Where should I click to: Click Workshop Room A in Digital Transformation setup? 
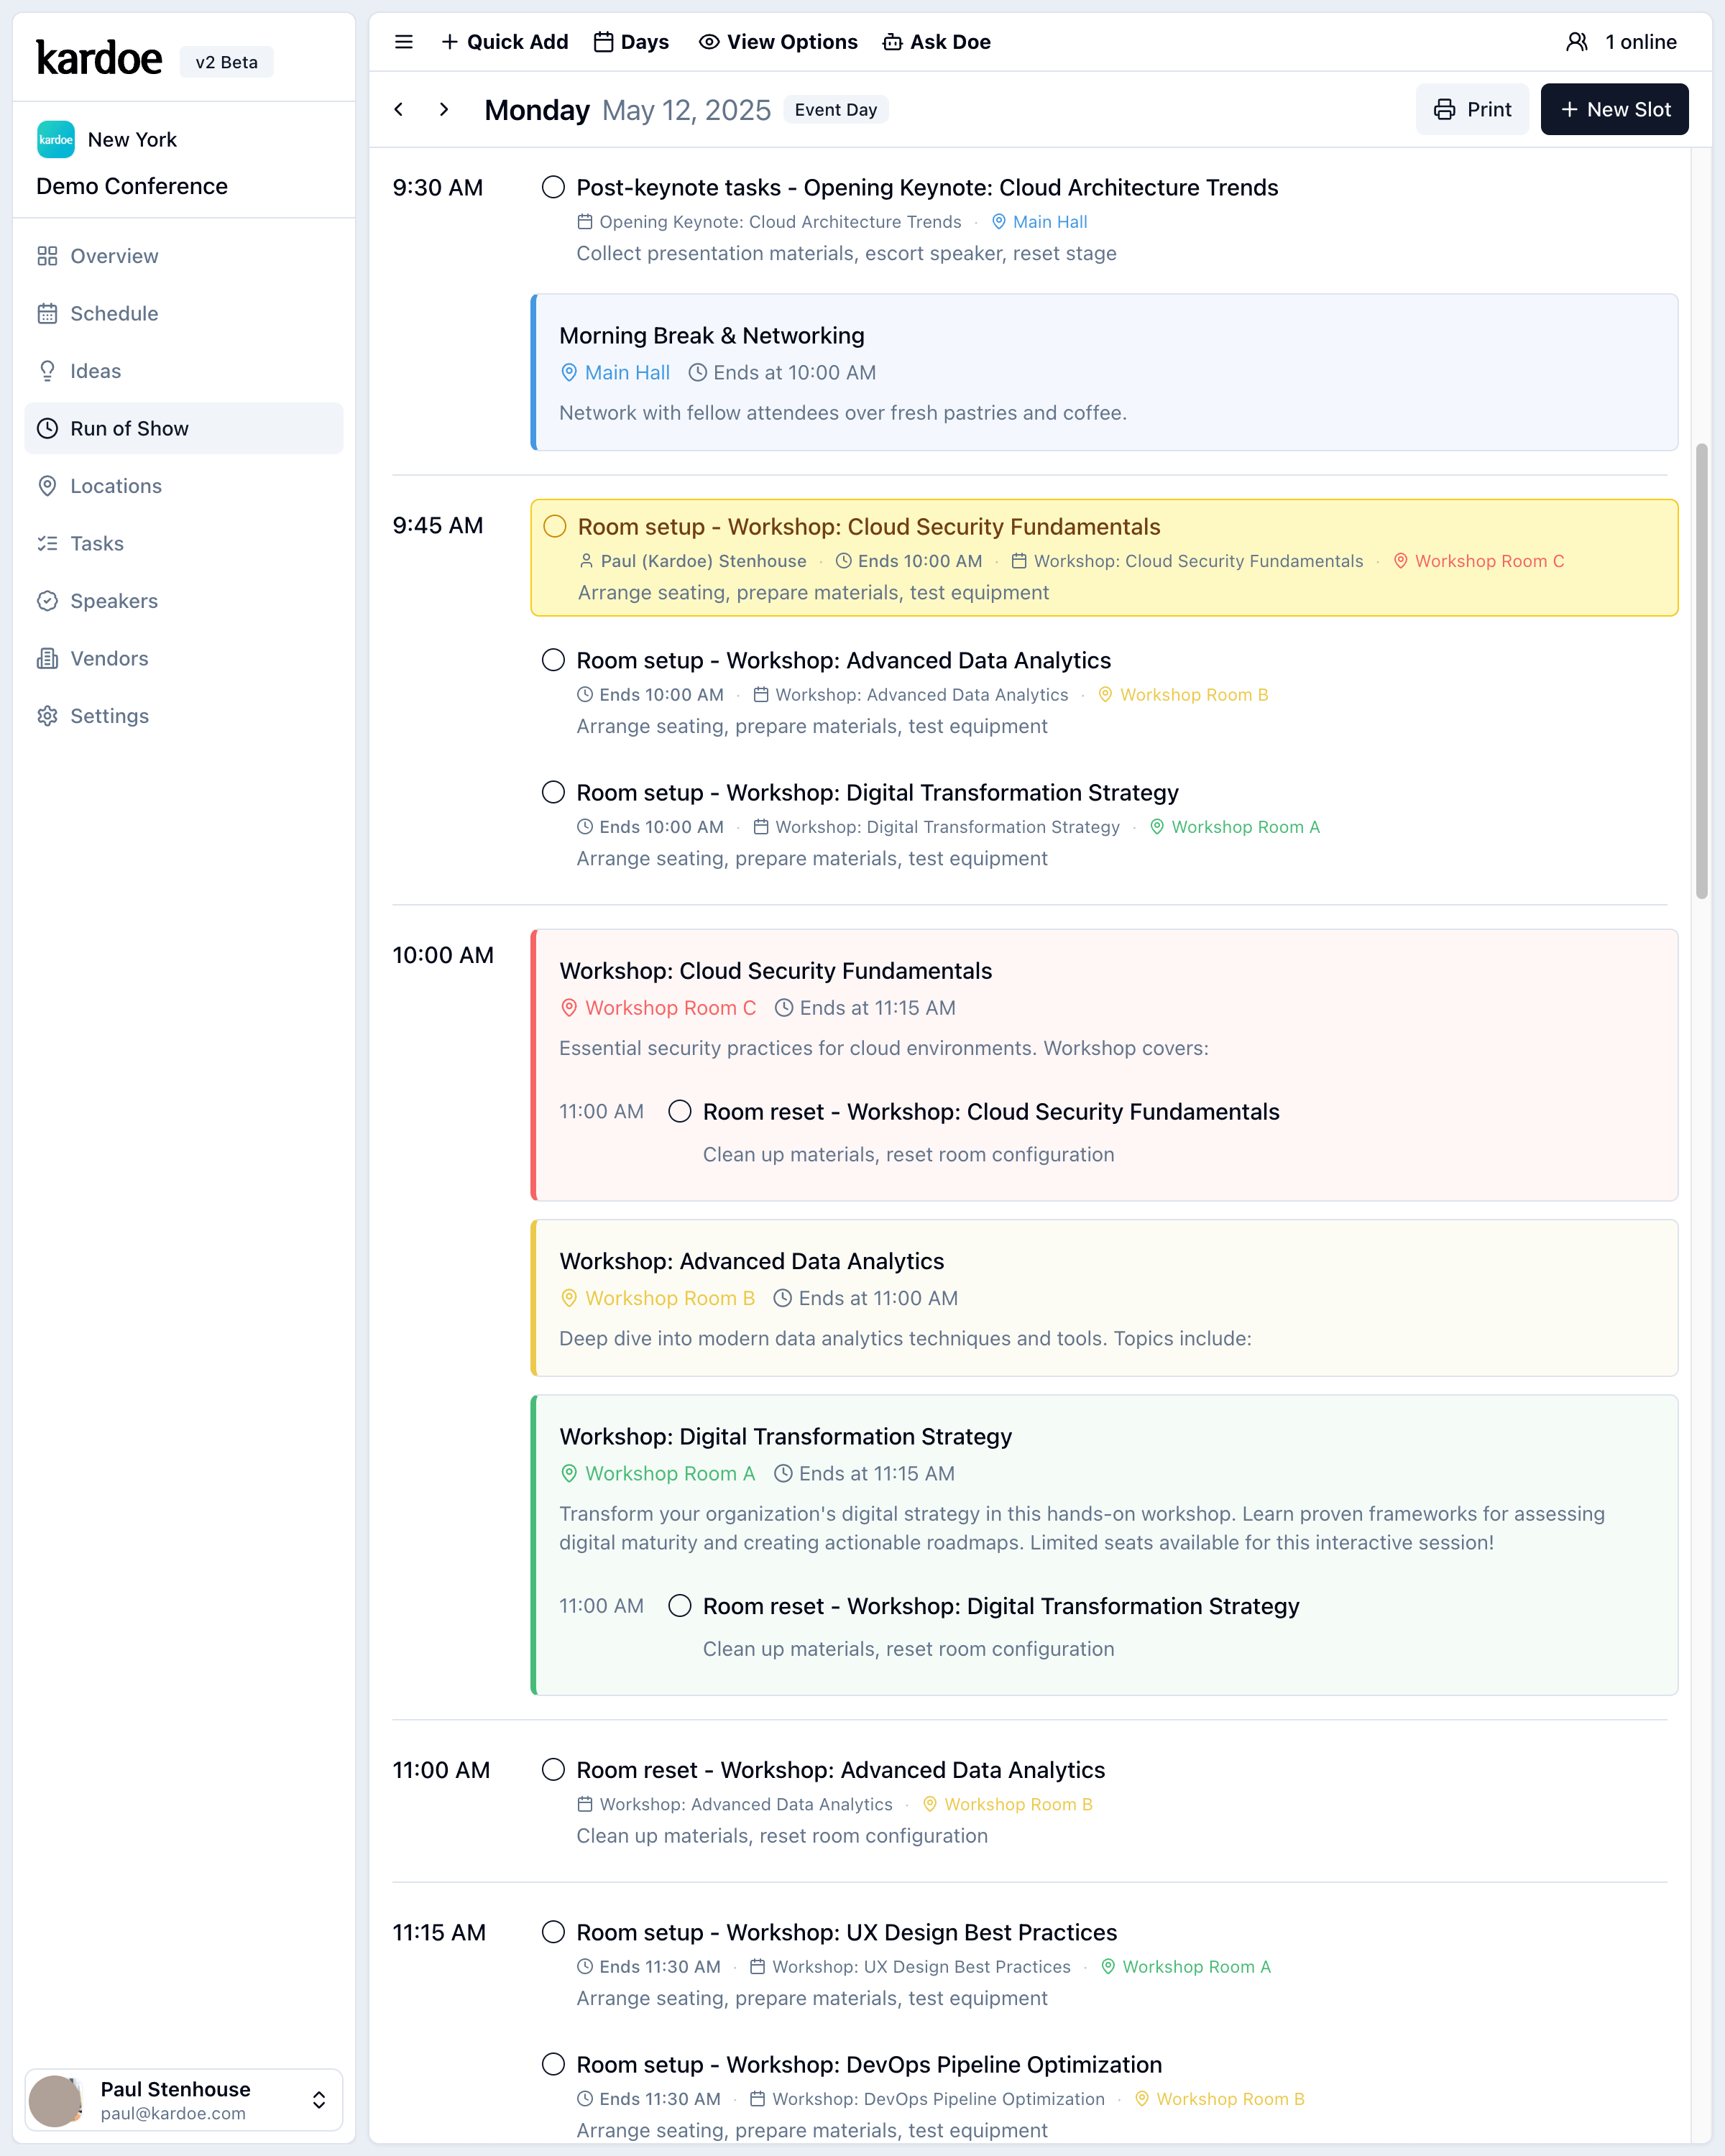1235,827
